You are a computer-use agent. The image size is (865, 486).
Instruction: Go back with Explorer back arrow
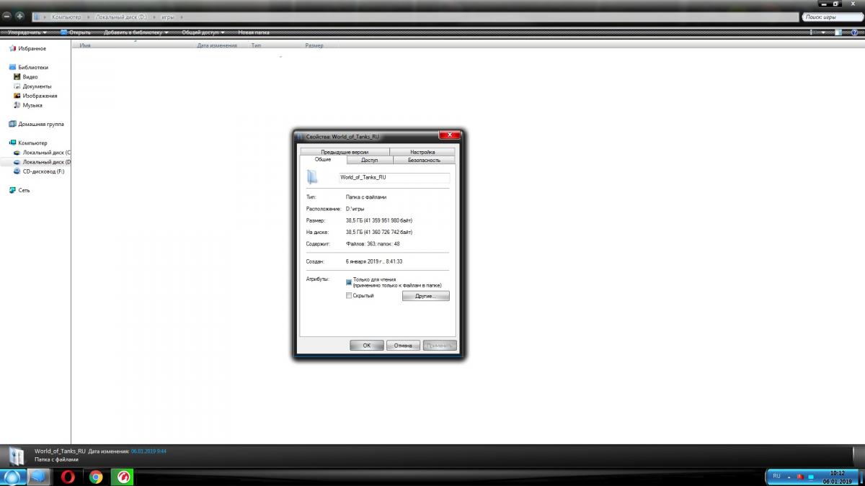pyautogui.click(x=6, y=16)
